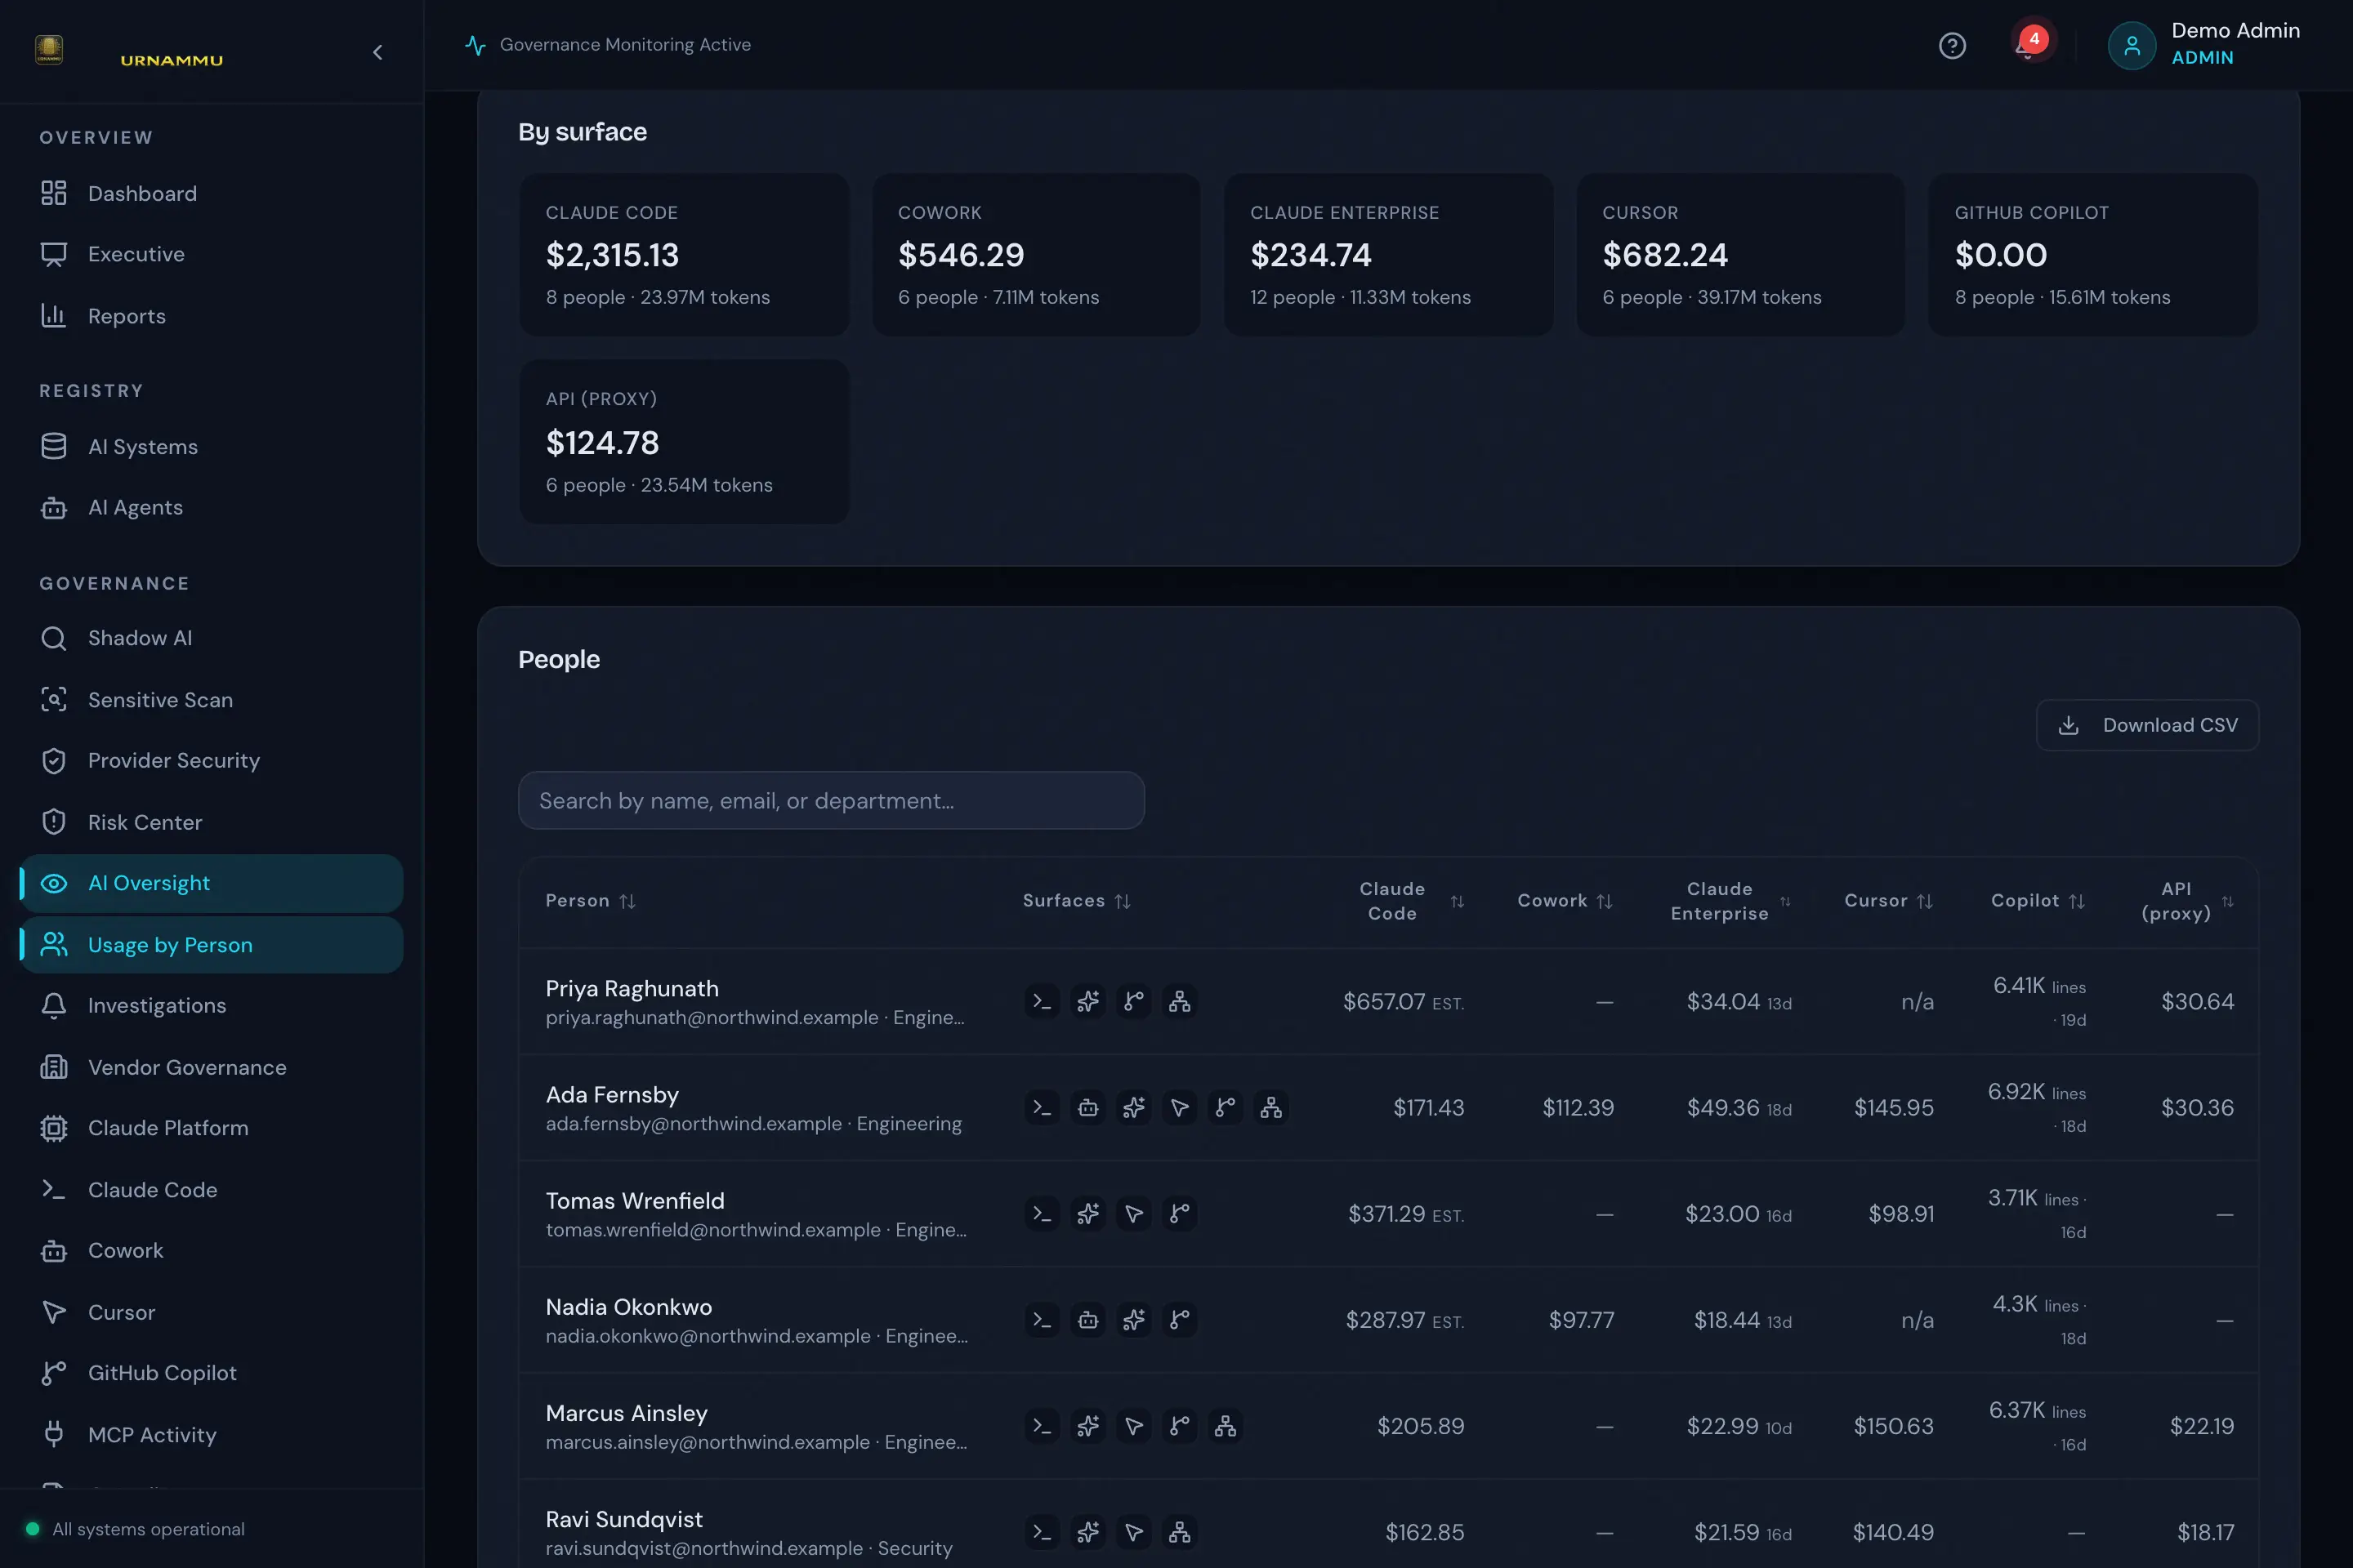Viewport: 2353px width, 1568px height.
Task: Click the Governance Monitoring Active pulse icon
Action: click(x=476, y=45)
